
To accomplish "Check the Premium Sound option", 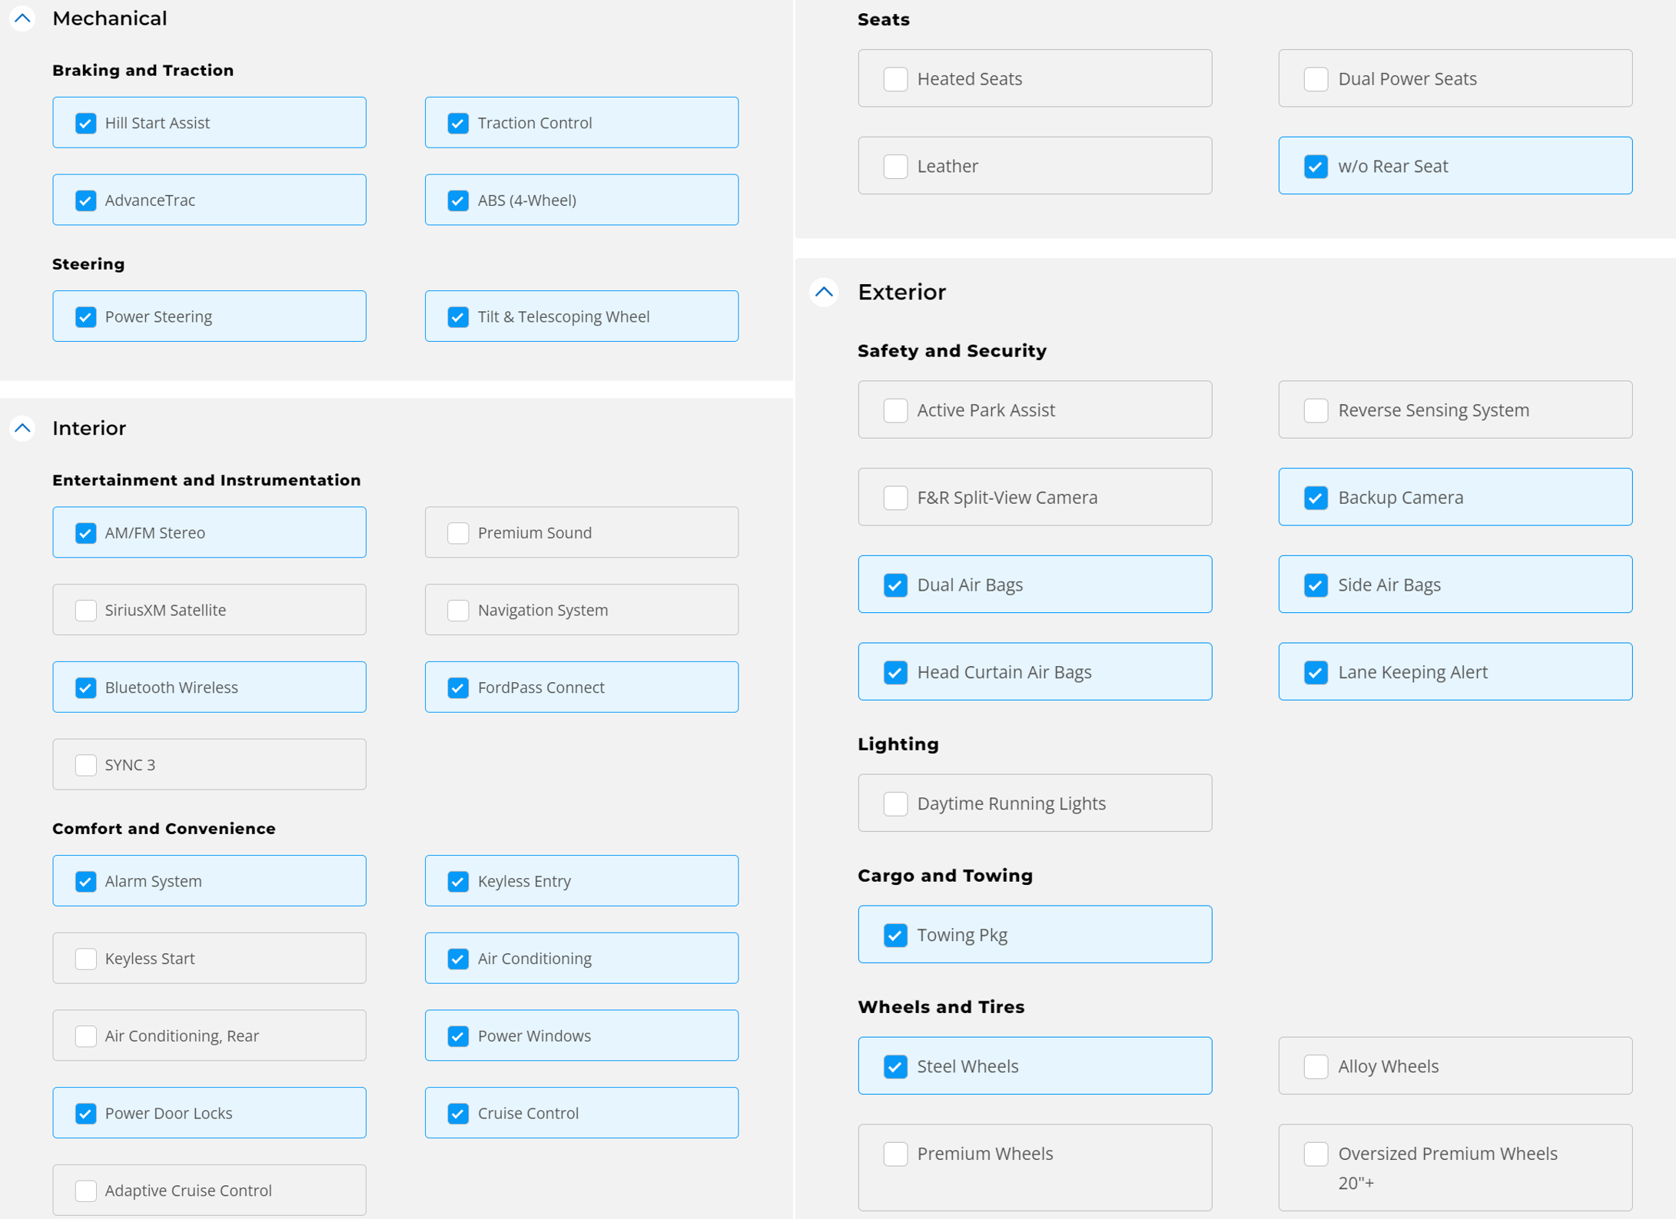I will click(x=458, y=533).
